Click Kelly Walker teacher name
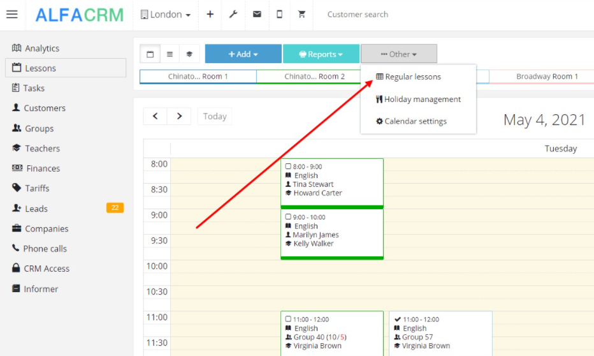 [x=314, y=244]
